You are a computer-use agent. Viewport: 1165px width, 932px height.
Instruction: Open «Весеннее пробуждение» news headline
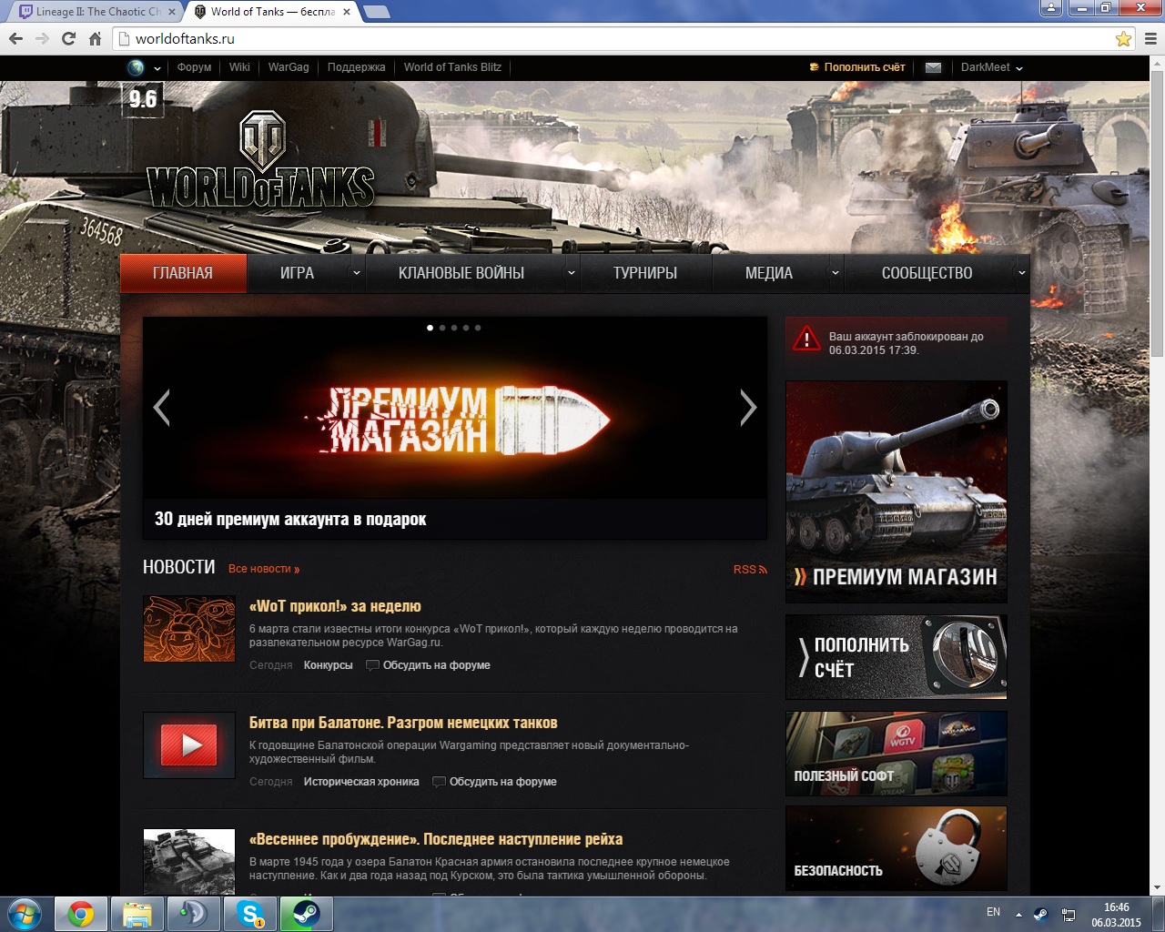coord(436,839)
